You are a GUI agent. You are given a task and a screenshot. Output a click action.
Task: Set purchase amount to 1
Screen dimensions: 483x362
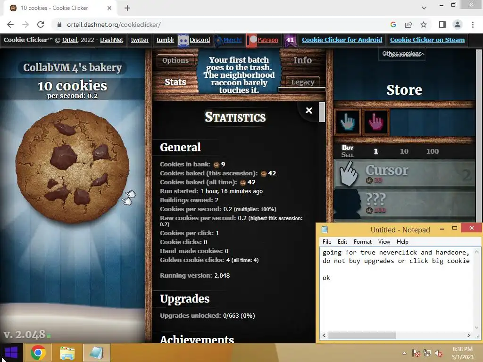point(375,151)
